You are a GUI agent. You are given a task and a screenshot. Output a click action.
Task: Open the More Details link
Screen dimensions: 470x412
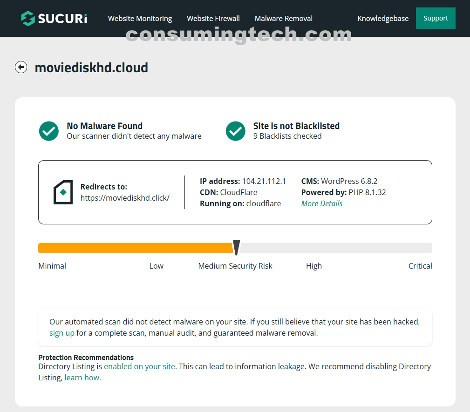coord(322,203)
